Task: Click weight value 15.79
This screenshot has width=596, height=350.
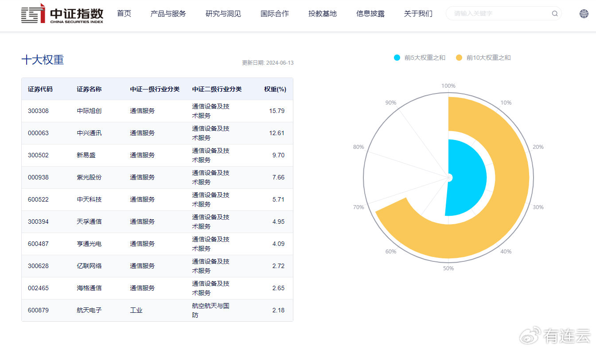Action: (277, 111)
